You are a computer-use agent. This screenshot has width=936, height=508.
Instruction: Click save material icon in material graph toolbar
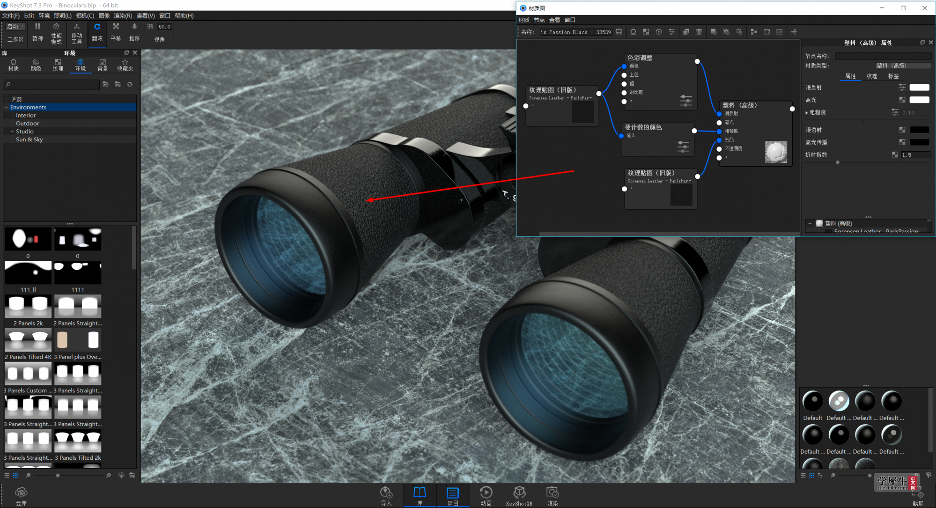point(619,32)
